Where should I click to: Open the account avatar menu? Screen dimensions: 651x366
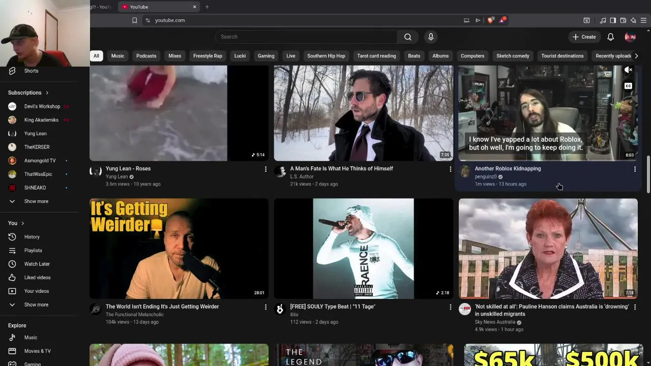point(630,37)
